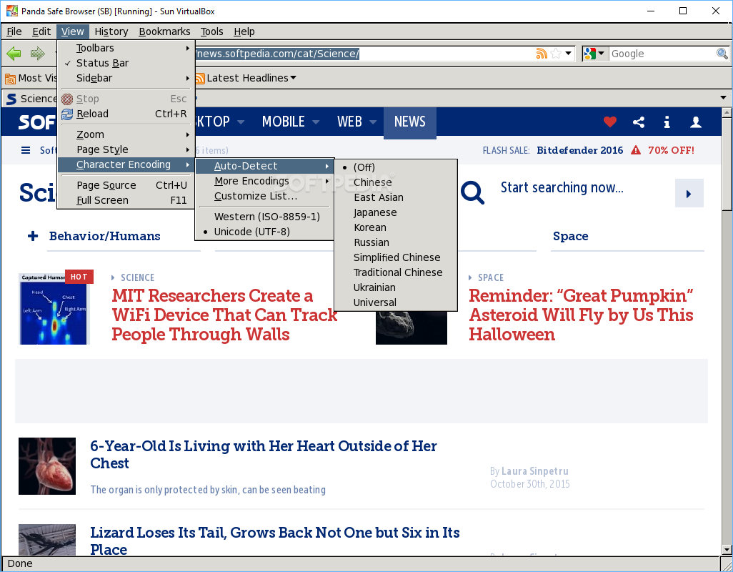Click the NEWS navigation tab
This screenshot has height=572, width=733.
(x=410, y=122)
